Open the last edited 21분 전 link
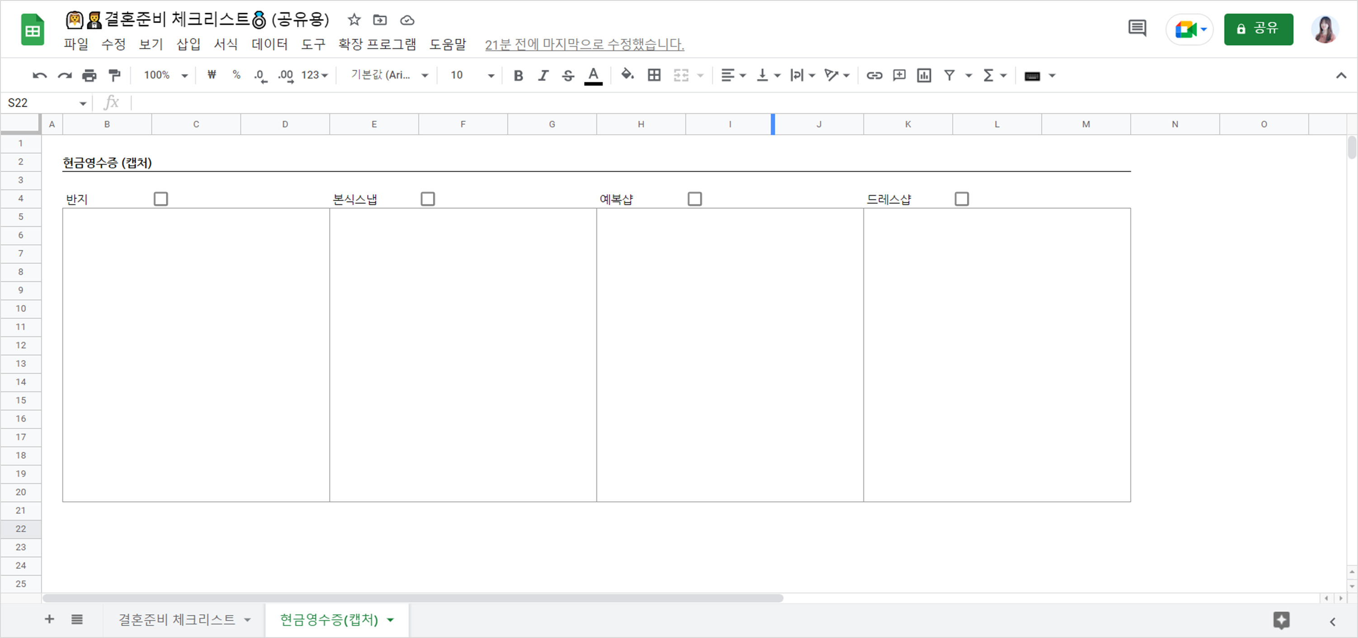1358x638 pixels. (x=584, y=45)
